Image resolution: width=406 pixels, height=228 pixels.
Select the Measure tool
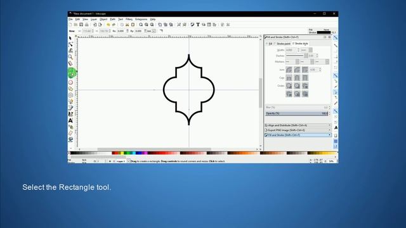(70, 63)
